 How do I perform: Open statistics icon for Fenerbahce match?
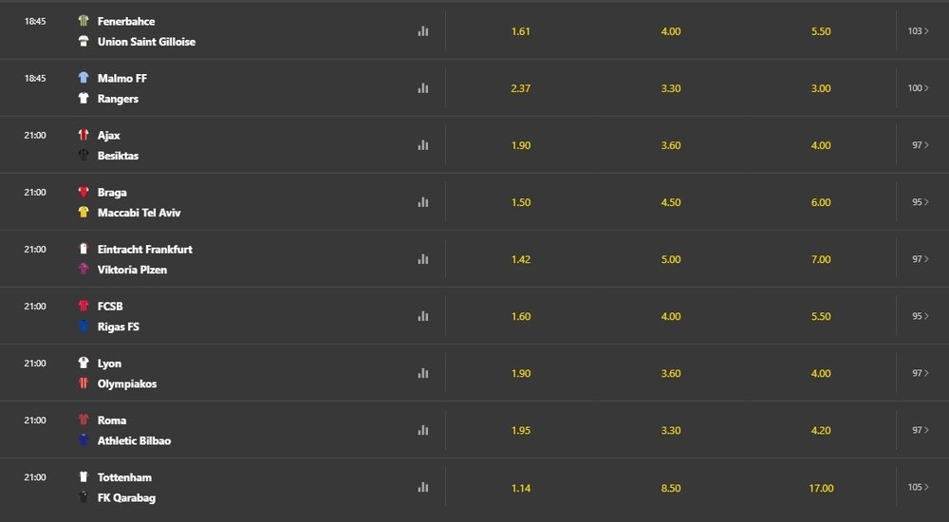[x=423, y=31]
